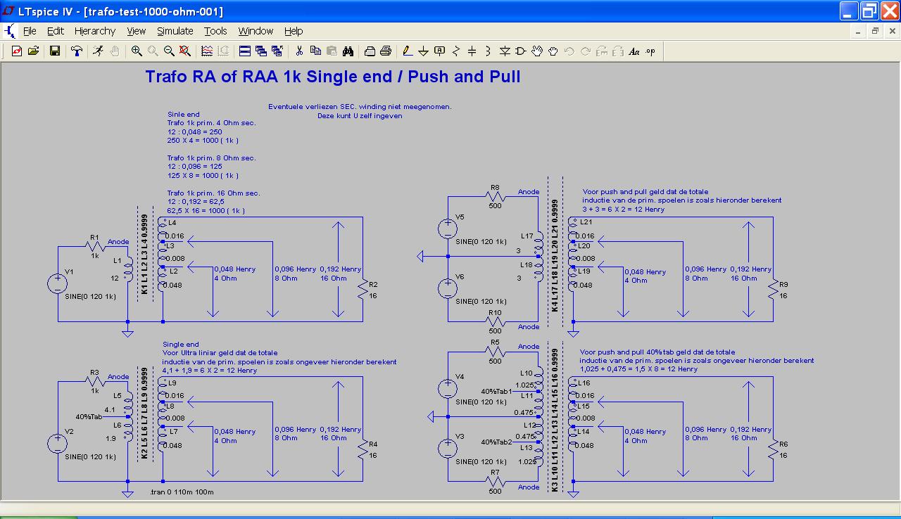Click the Undo arrow icon
Image resolution: width=901 pixels, height=519 pixels.
coord(569,51)
